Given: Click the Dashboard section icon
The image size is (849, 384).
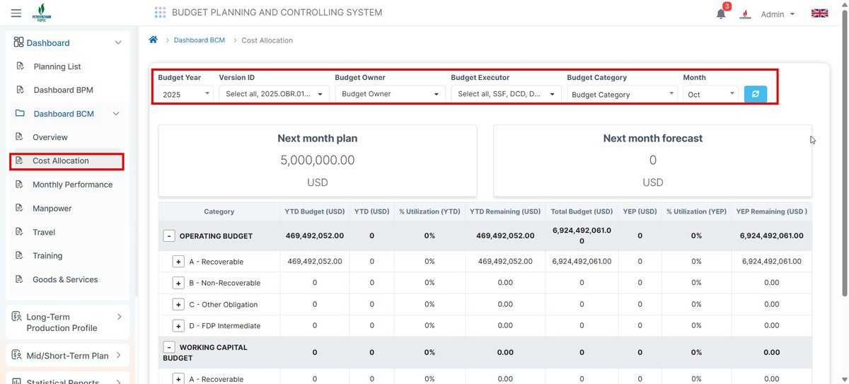Looking at the screenshot, I should point(19,42).
